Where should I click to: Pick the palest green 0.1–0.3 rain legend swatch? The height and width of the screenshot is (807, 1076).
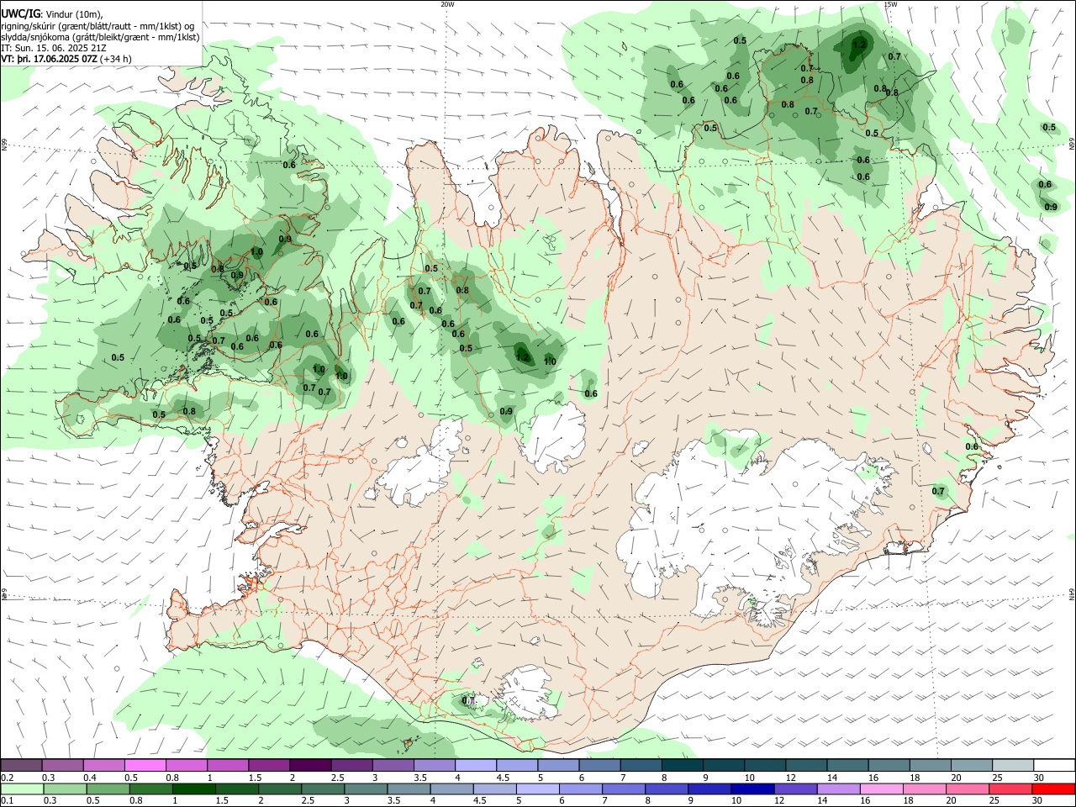(x=23, y=789)
